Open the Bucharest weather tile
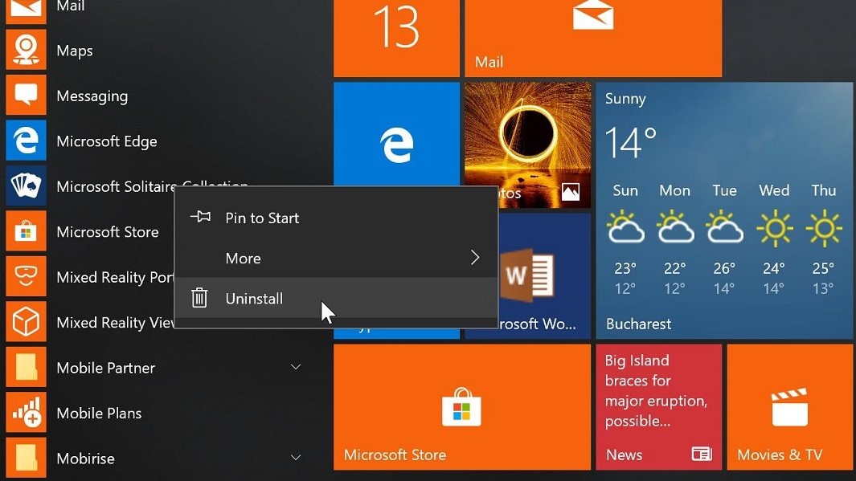Viewport: 856px width, 481px height. point(723,210)
